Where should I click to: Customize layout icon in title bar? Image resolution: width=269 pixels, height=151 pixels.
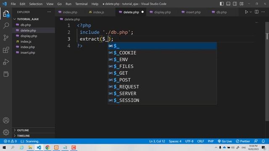[242, 4]
